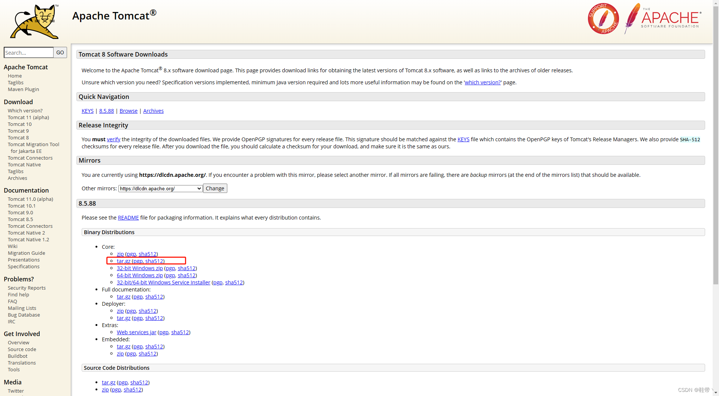Open KEYS link in Release Integrity paragraph

(x=463, y=139)
